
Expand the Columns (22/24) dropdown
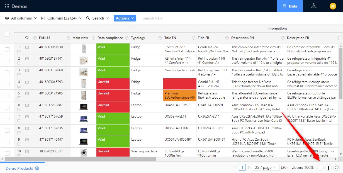61,18
